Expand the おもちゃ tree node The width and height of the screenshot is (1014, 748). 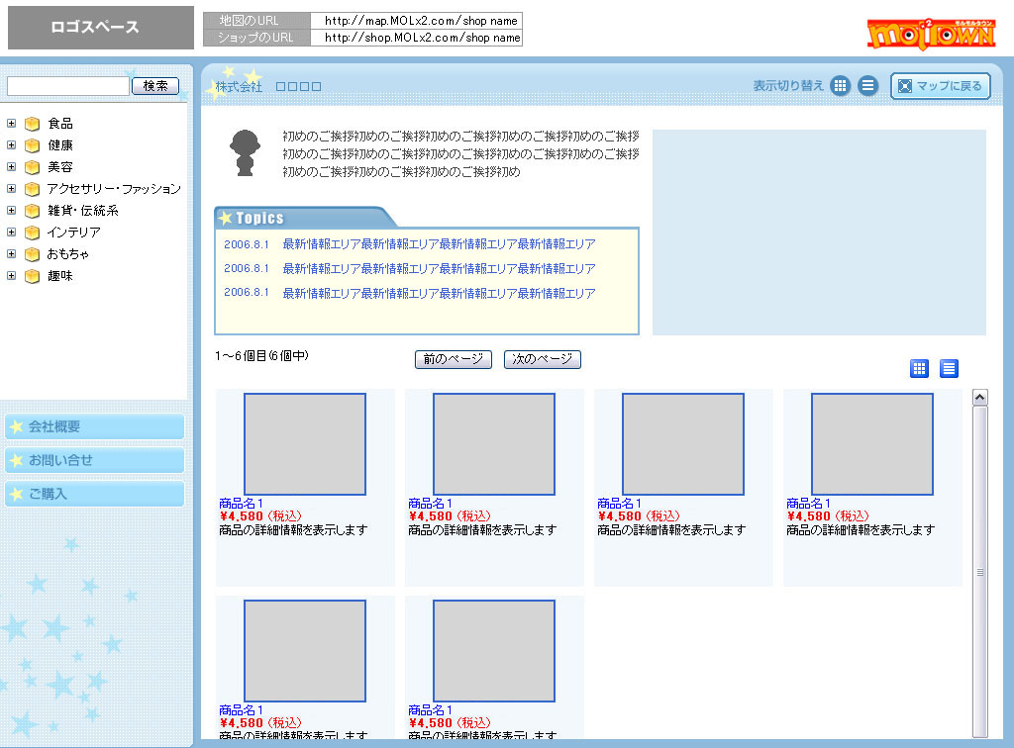click(x=11, y=254)
